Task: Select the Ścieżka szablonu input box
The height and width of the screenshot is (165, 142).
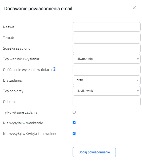Action: [106, 48]
